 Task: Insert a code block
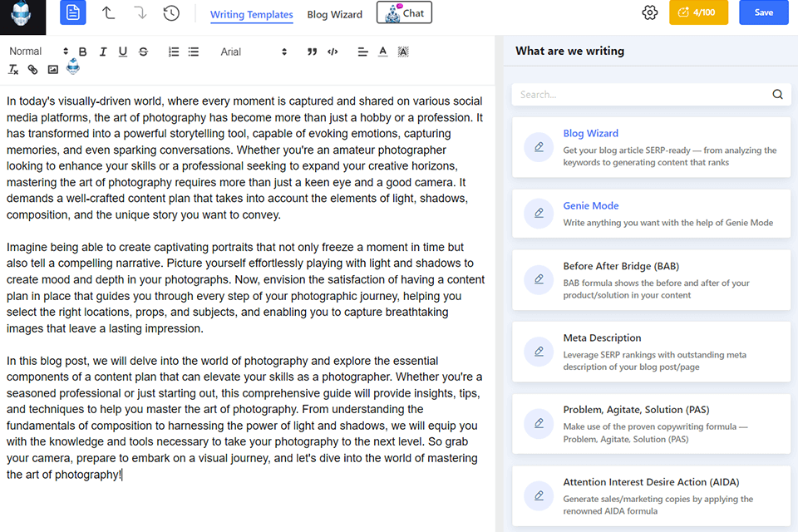pyautogui.click(x=332, y=52)
